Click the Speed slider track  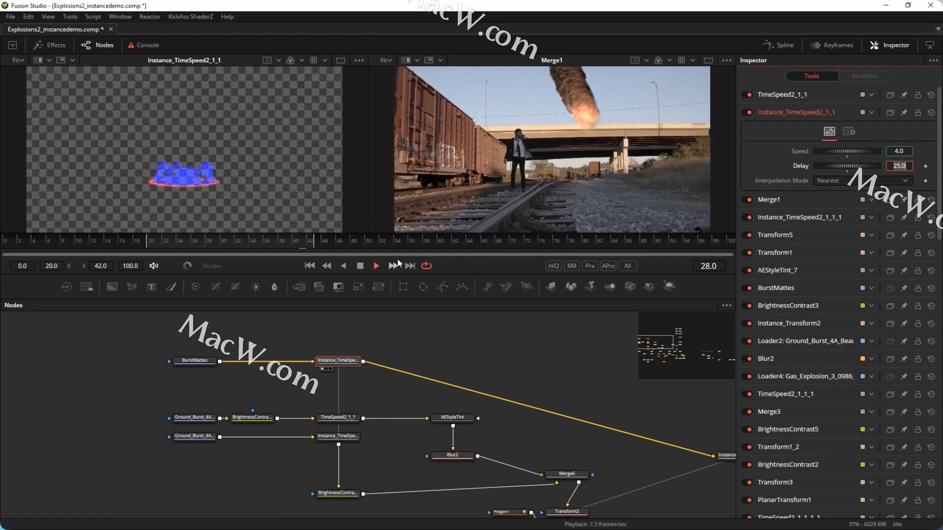[847, 151]
